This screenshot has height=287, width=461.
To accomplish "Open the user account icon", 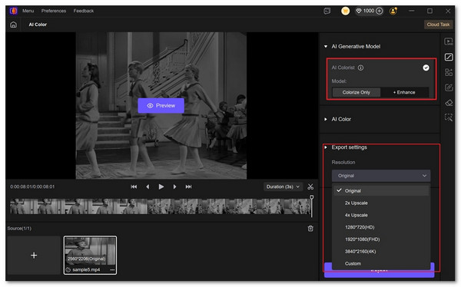I will pos(393,12).
